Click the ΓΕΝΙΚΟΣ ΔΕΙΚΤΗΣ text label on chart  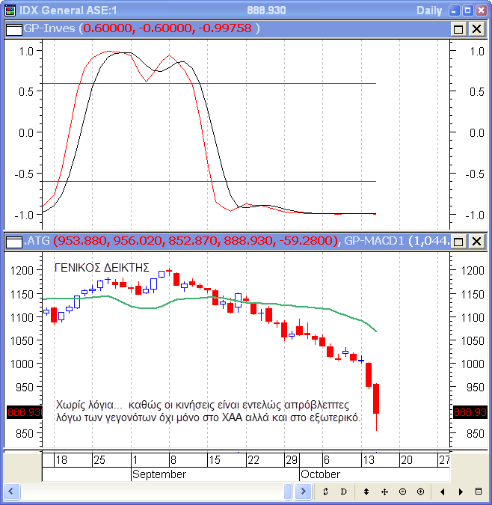[102, 267]
